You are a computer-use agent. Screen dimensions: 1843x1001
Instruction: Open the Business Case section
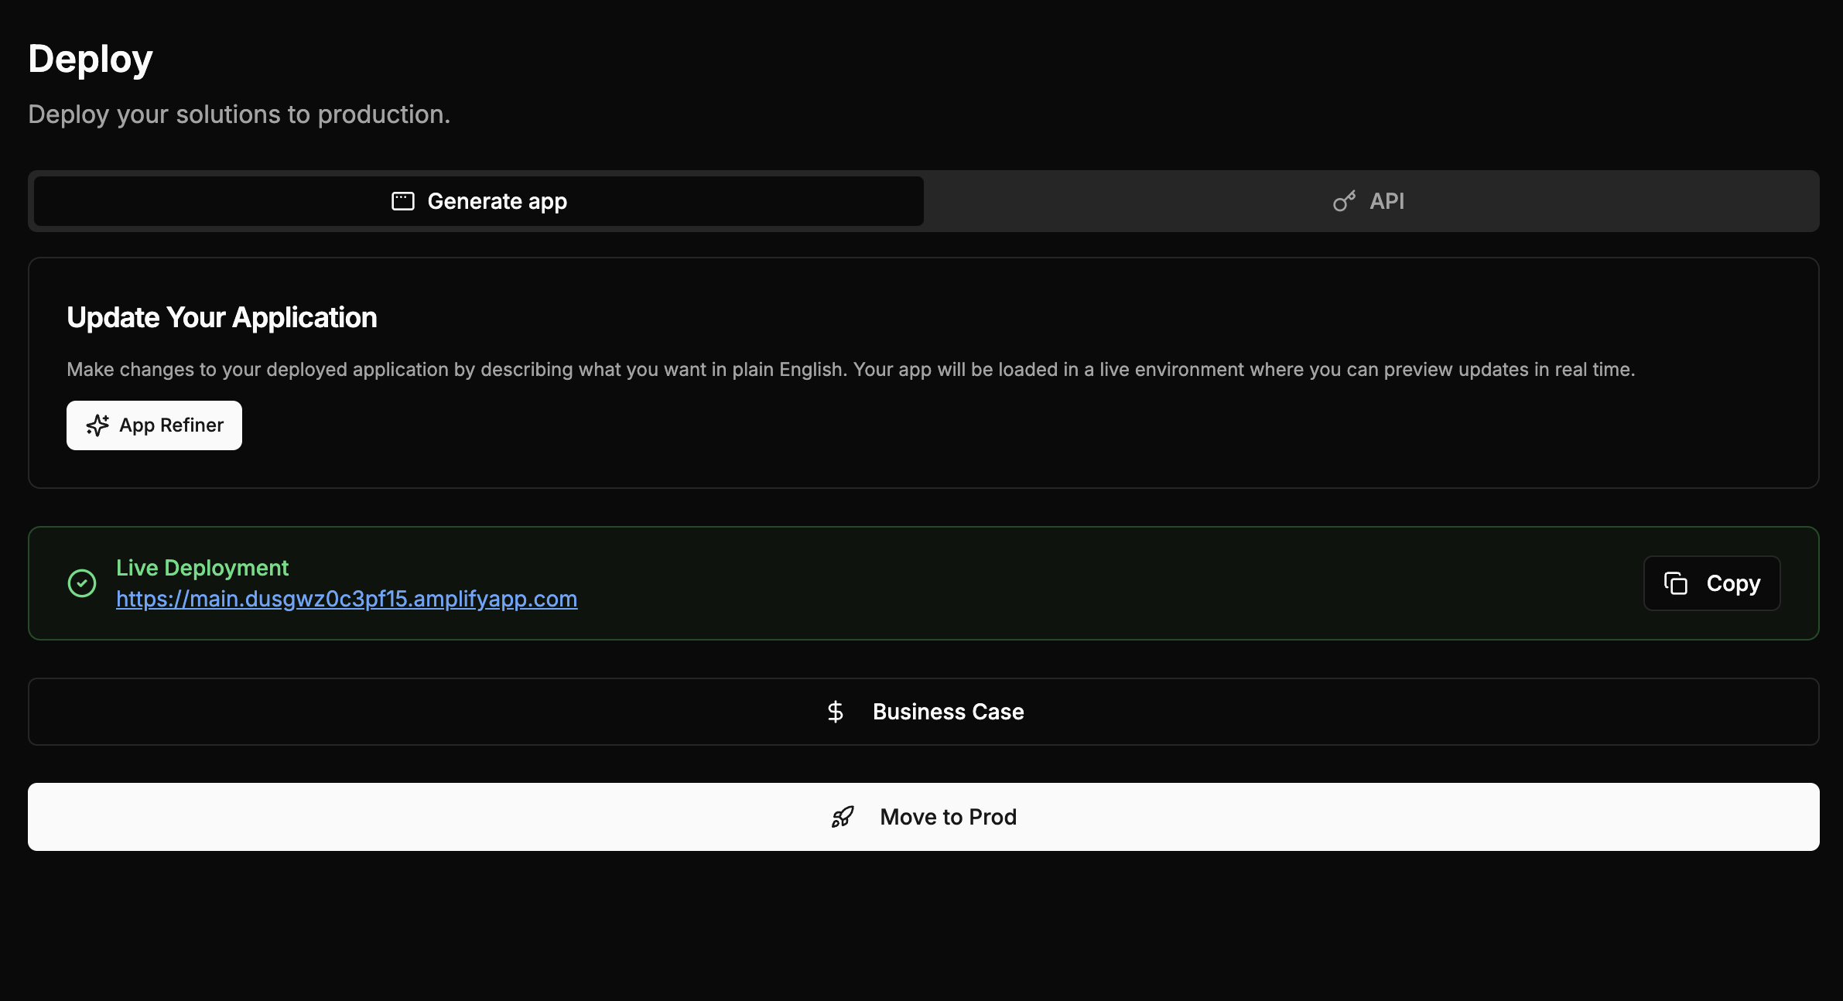pos(923,712)
